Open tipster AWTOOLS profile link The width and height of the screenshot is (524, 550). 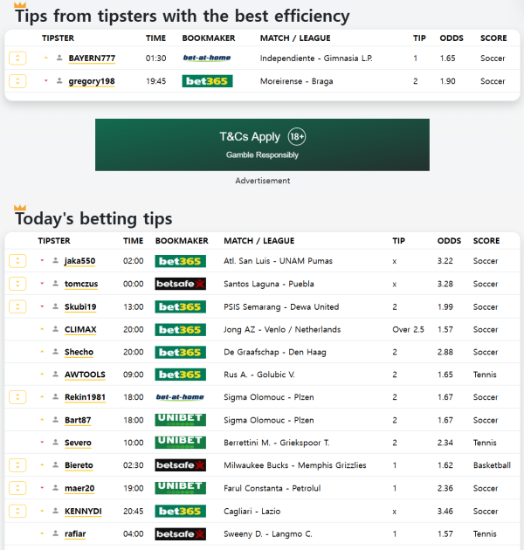click(85, 375)
